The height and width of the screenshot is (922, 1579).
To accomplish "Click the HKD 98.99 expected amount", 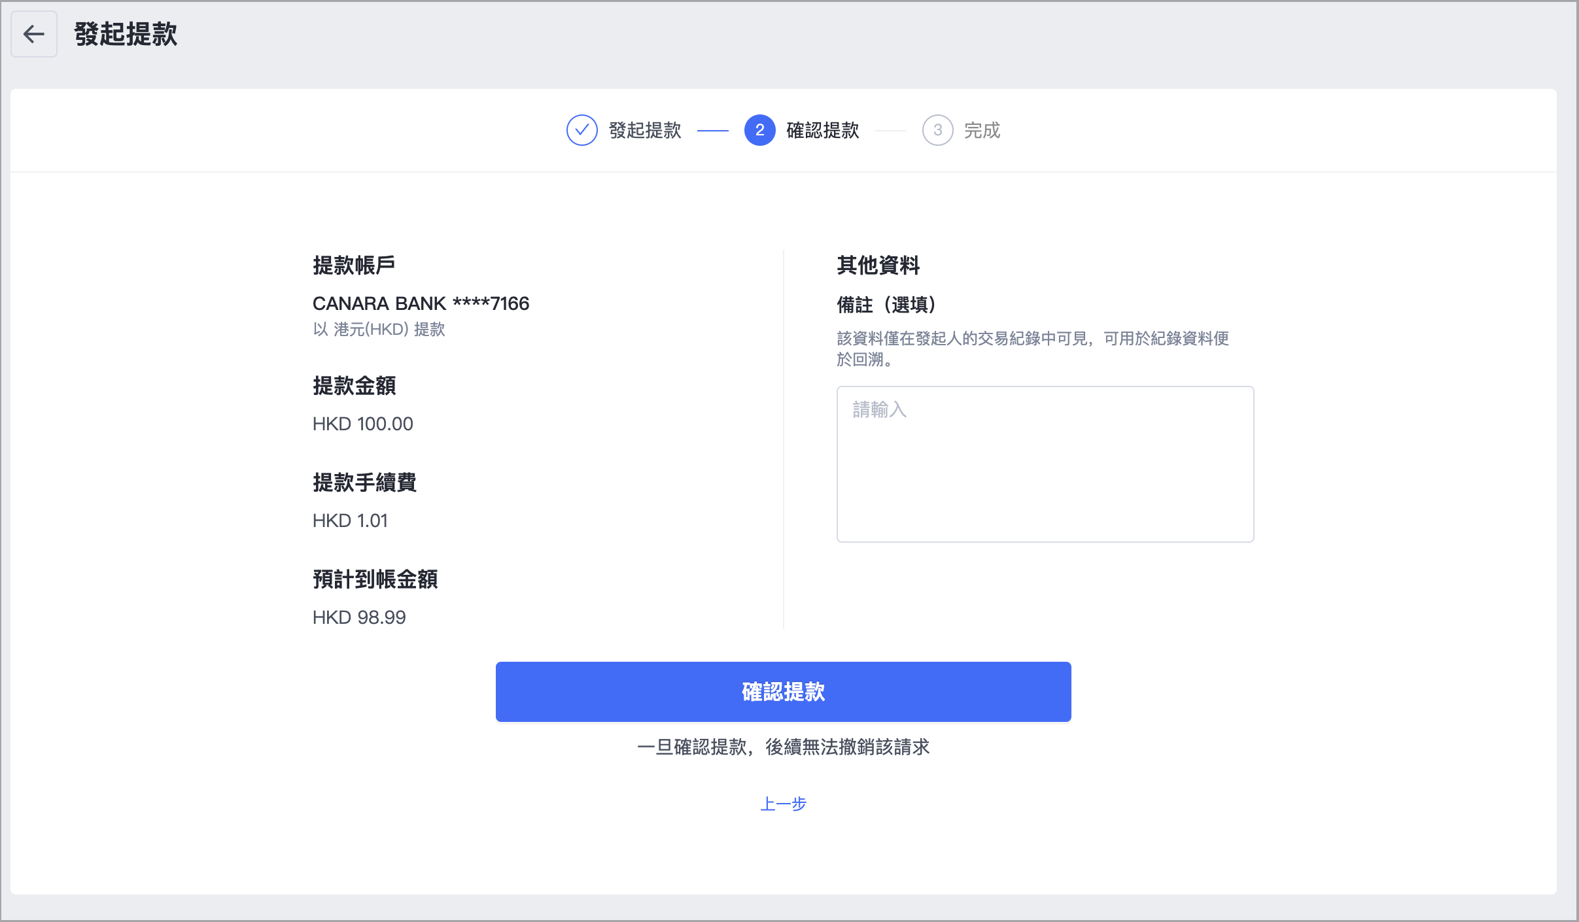I will point(359,617).
